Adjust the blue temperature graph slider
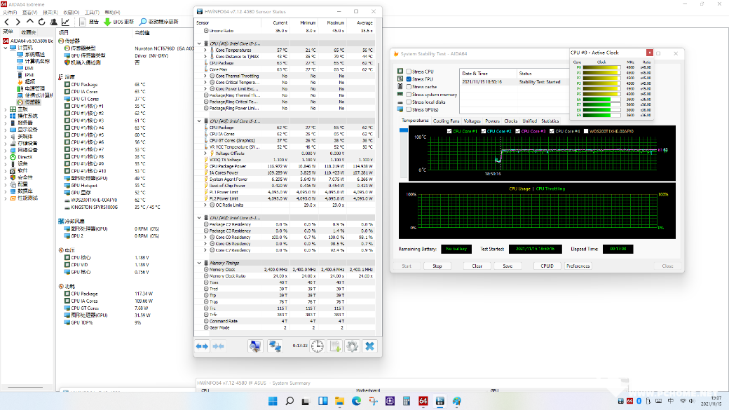 403,130
